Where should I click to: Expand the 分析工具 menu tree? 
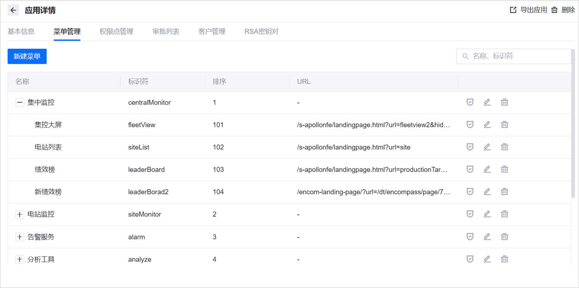tap(19, 259)
